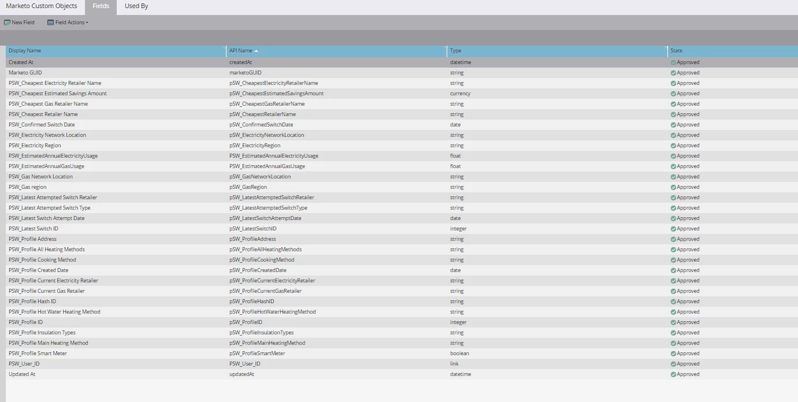This screenshot has width=798, height=402.
Task: Click approved icon for PSW_EstimatedAnnualGasUsage row
Action: click(x=673, y=166)
